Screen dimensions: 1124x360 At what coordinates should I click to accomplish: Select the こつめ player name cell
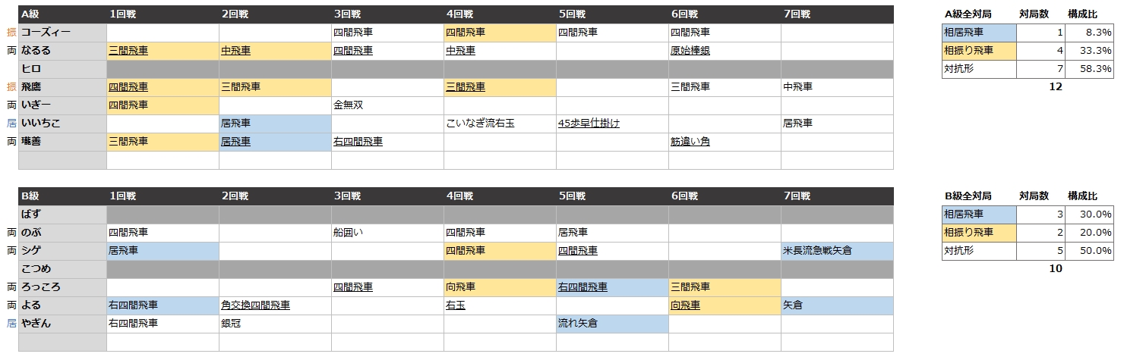(x=62, y=269)
